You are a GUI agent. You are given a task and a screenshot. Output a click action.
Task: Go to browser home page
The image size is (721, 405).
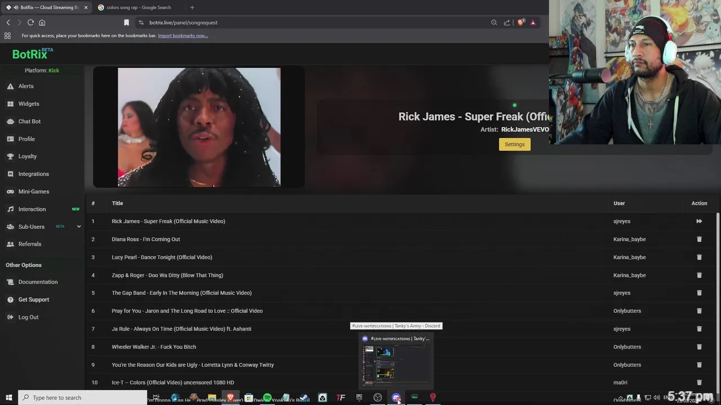point(42,22)
